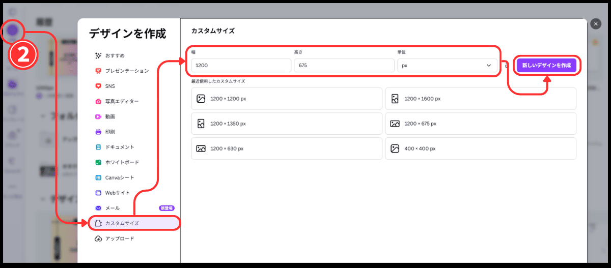Screen dimensions: 611x268
Task: Click 新しいデザインを作成 button
Action: coord(546,66)
